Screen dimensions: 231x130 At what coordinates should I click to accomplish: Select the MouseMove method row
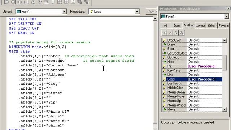coord(192,96)
